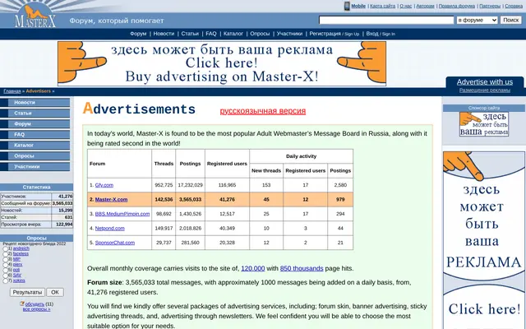The image size is (526, 329).
Task: Click Advertisers breadcrumb link
Action: (x=39, y=91)
